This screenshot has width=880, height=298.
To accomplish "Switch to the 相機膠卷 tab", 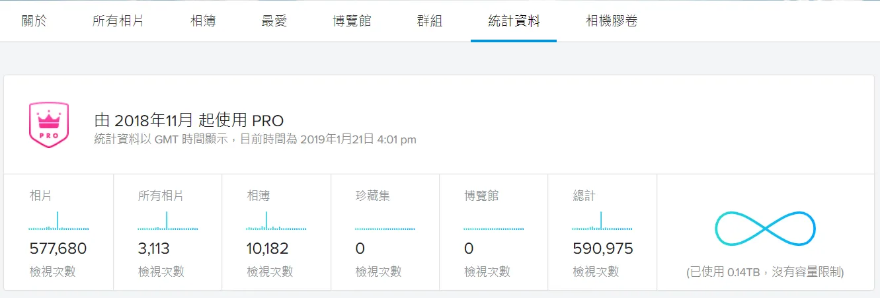I will click(612, 20).
